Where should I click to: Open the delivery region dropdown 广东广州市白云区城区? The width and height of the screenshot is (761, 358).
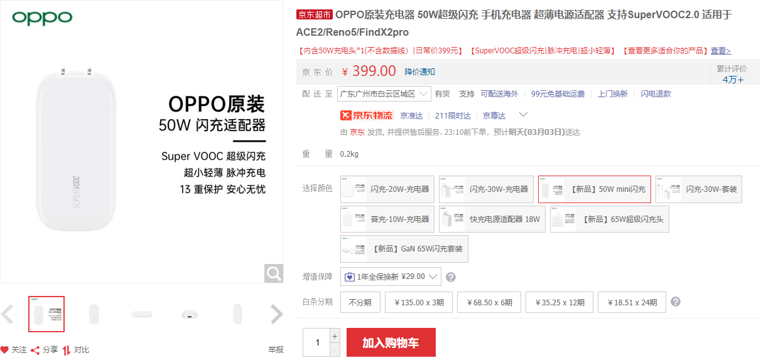(384, 94)
